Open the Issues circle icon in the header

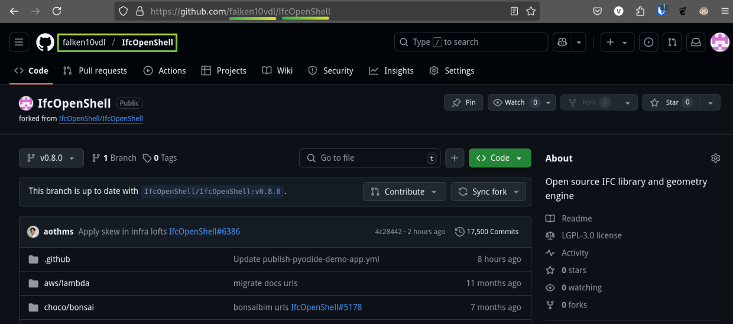[x=649, y=42]
